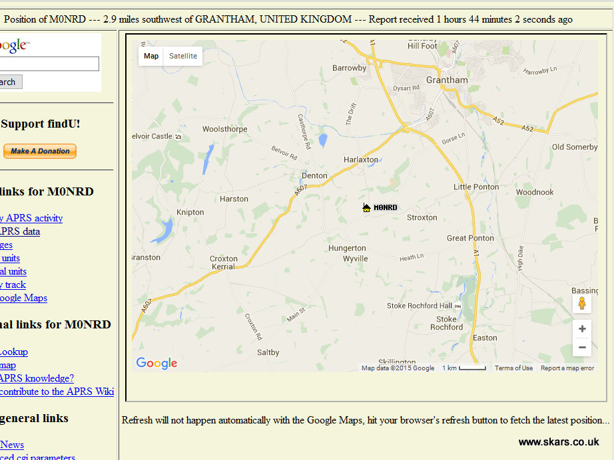Click the M0NRD house station marker
This screenshot has height=460, width=614.
click(x=366, y=207)
